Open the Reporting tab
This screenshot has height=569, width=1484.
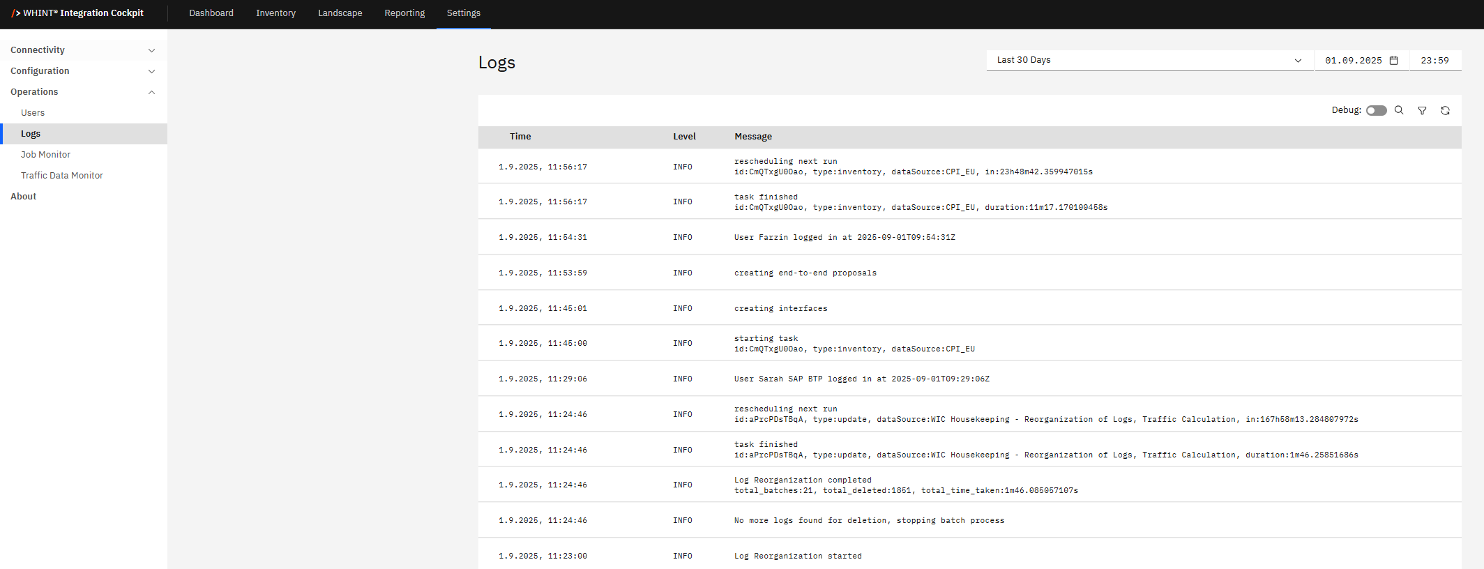404,13
